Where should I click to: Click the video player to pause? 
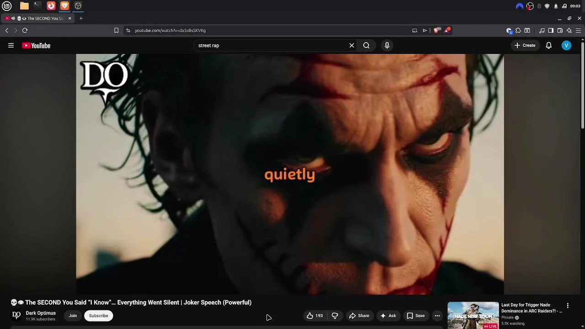pos(290,174)
